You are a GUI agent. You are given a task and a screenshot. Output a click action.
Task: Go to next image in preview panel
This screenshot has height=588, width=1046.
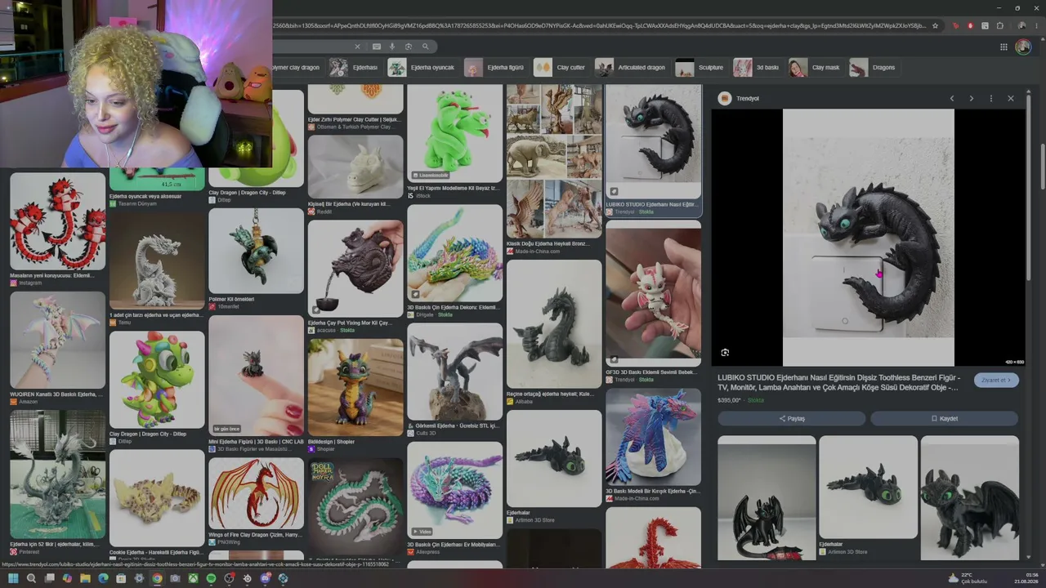pos(971,98)
